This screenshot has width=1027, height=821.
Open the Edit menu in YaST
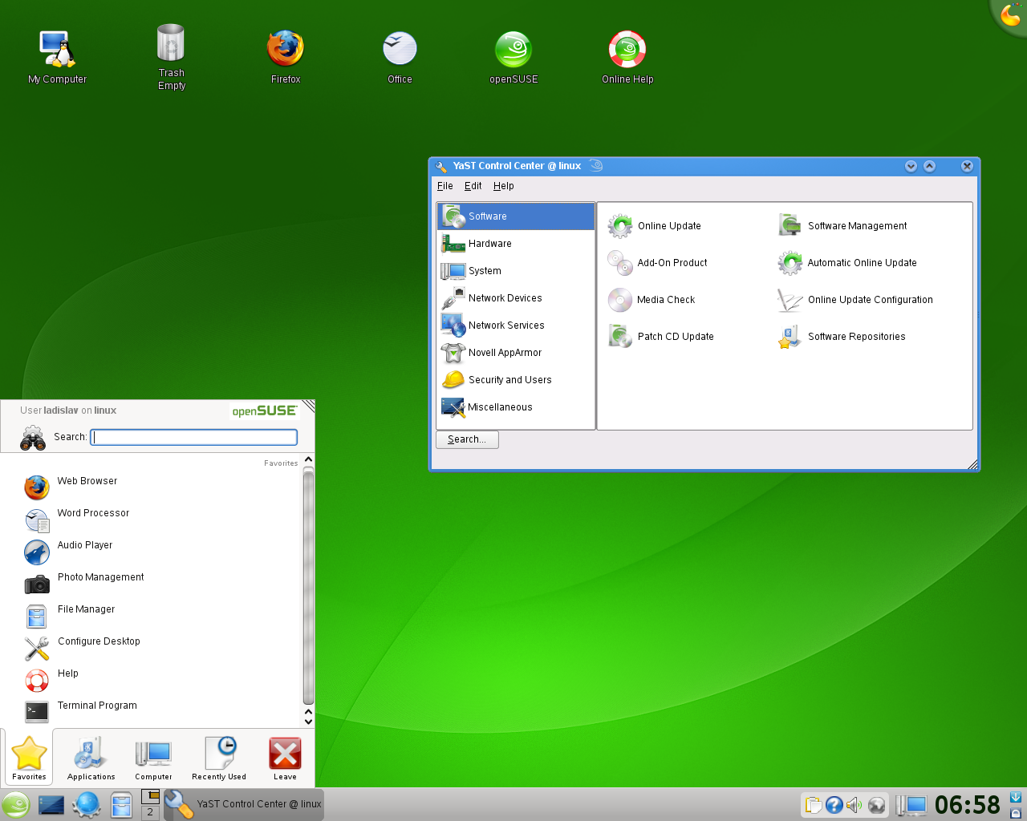click(x=473, y=186)
